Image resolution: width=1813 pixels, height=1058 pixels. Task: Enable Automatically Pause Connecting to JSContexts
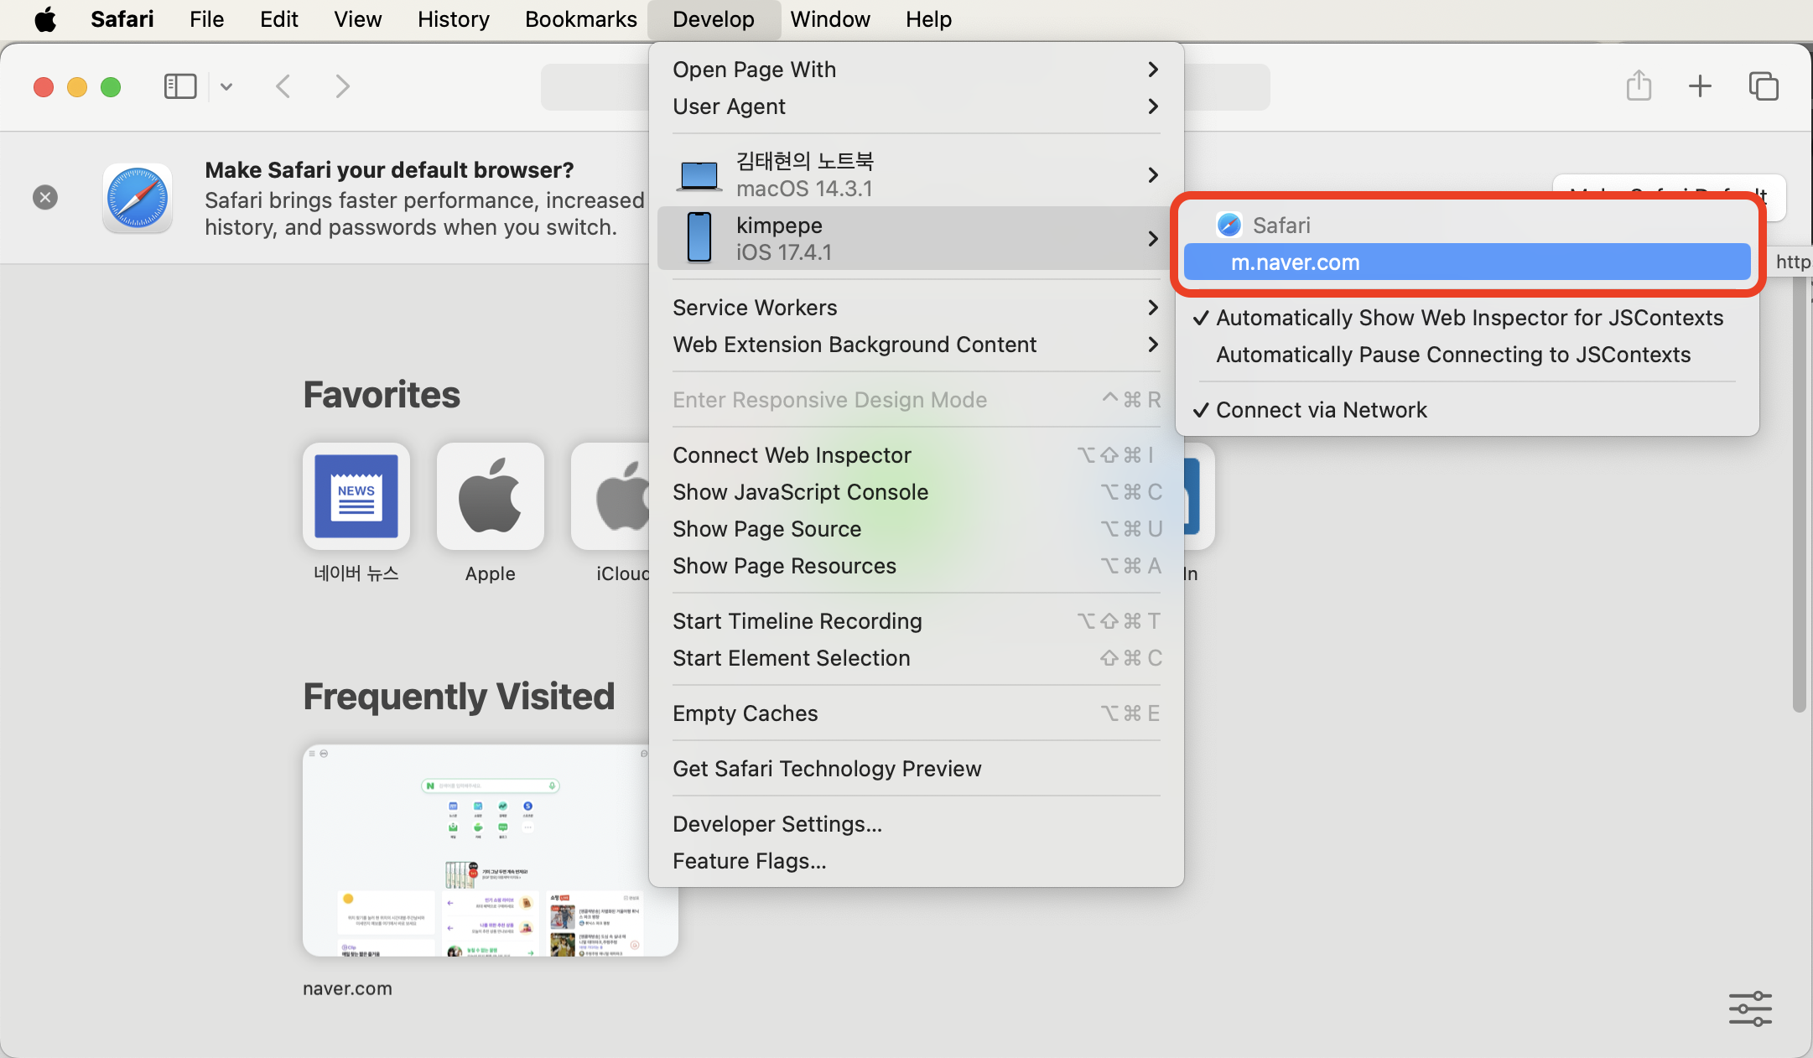click(1452, 355)
